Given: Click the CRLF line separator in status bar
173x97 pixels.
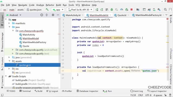Looking at the screenshot, I should [x=141, y=95].
